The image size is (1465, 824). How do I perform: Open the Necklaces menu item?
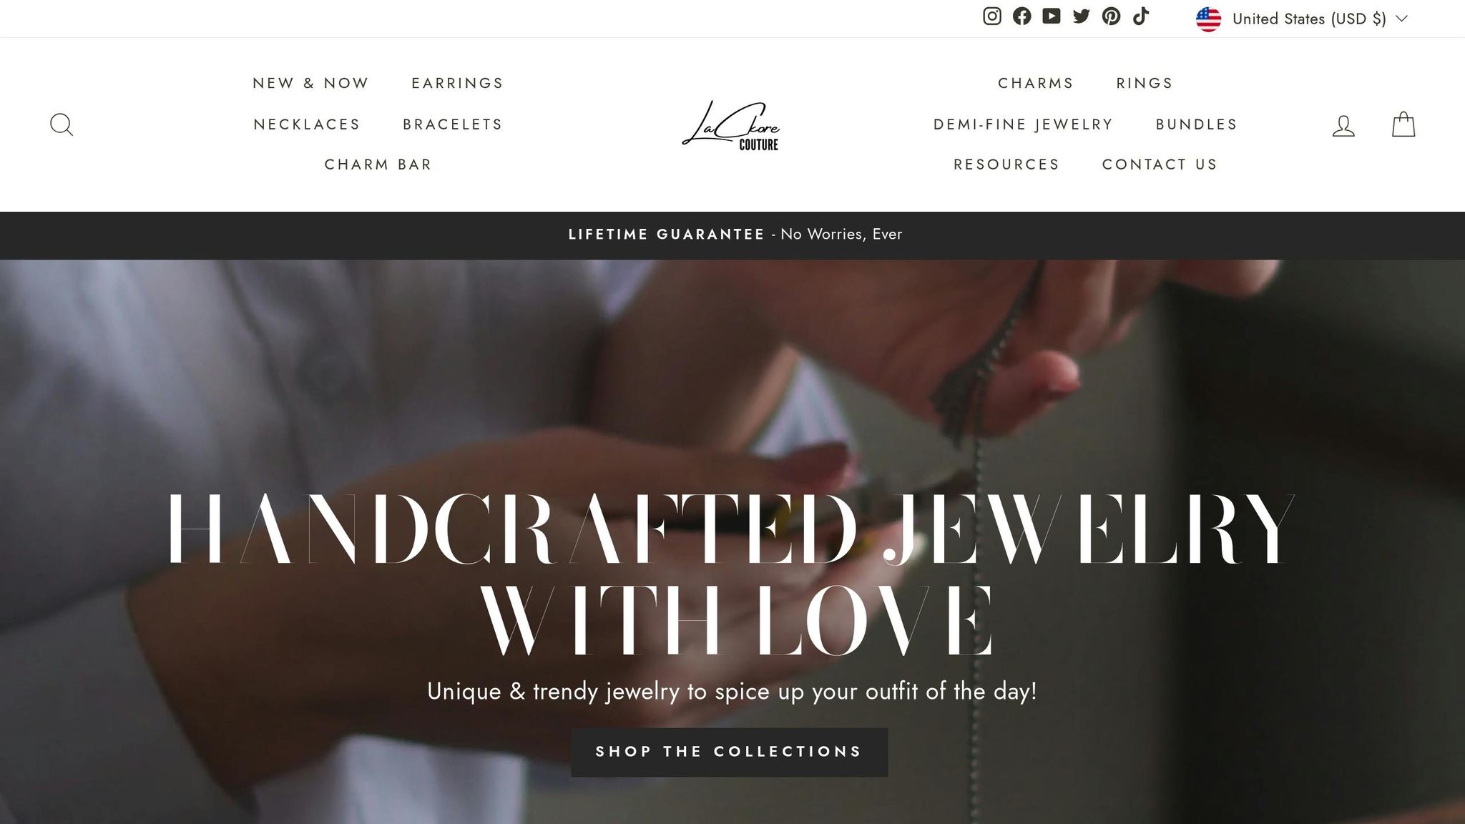click(x=307, y=124)
